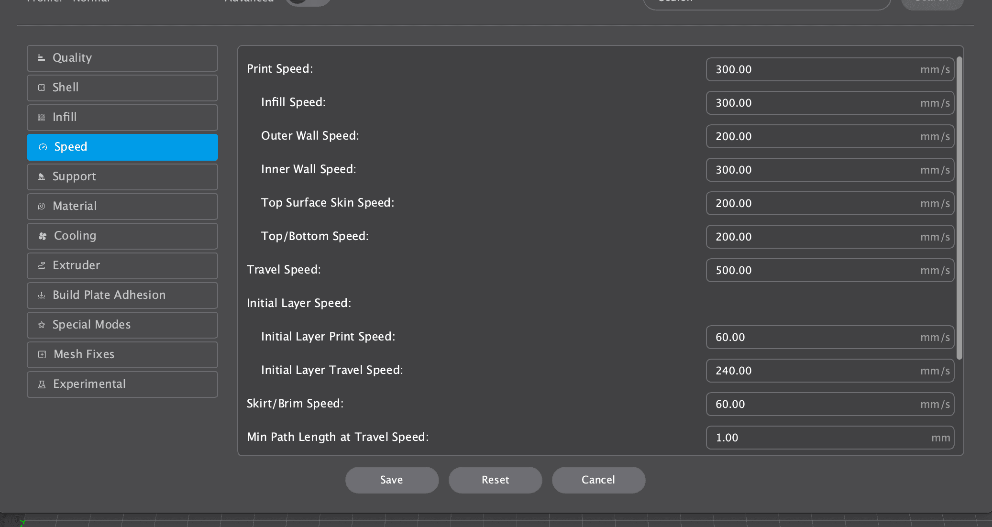Focus the Travel Speed input field
Screen dimensions: 992x527
(813, 271)
